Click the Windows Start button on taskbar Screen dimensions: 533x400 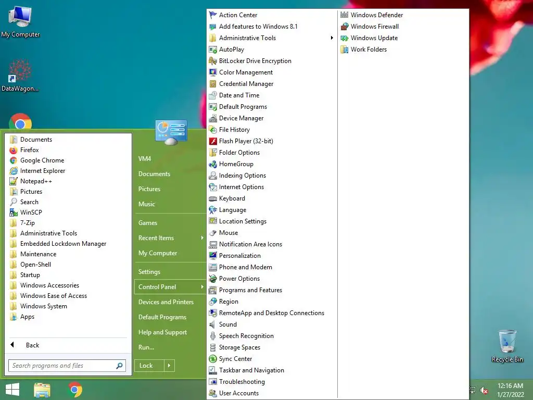[x=12, y=390]
